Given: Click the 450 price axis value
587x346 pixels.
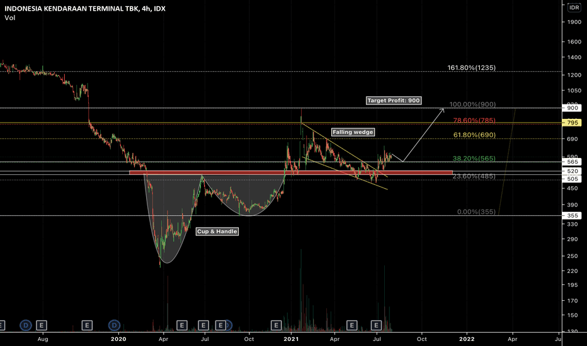Looking at the screenshot, I should pos(573,188).
